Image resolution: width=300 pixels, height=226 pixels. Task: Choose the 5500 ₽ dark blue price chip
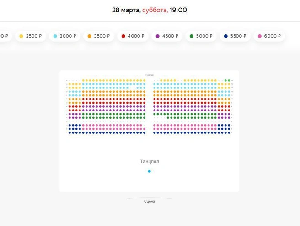pyautogui.click(x=235, y=36)
